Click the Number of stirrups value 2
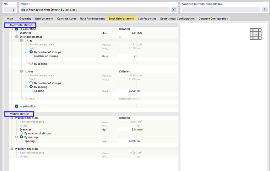The image size is (270, 171). pyautogui.click(x=127, y=56)
